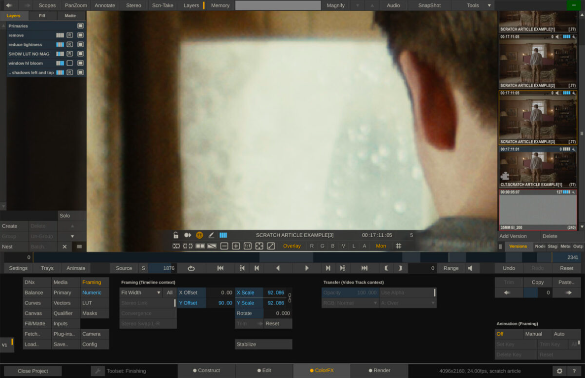
Task: Click the zoom in plus icon
Action: tap(236, 246)
